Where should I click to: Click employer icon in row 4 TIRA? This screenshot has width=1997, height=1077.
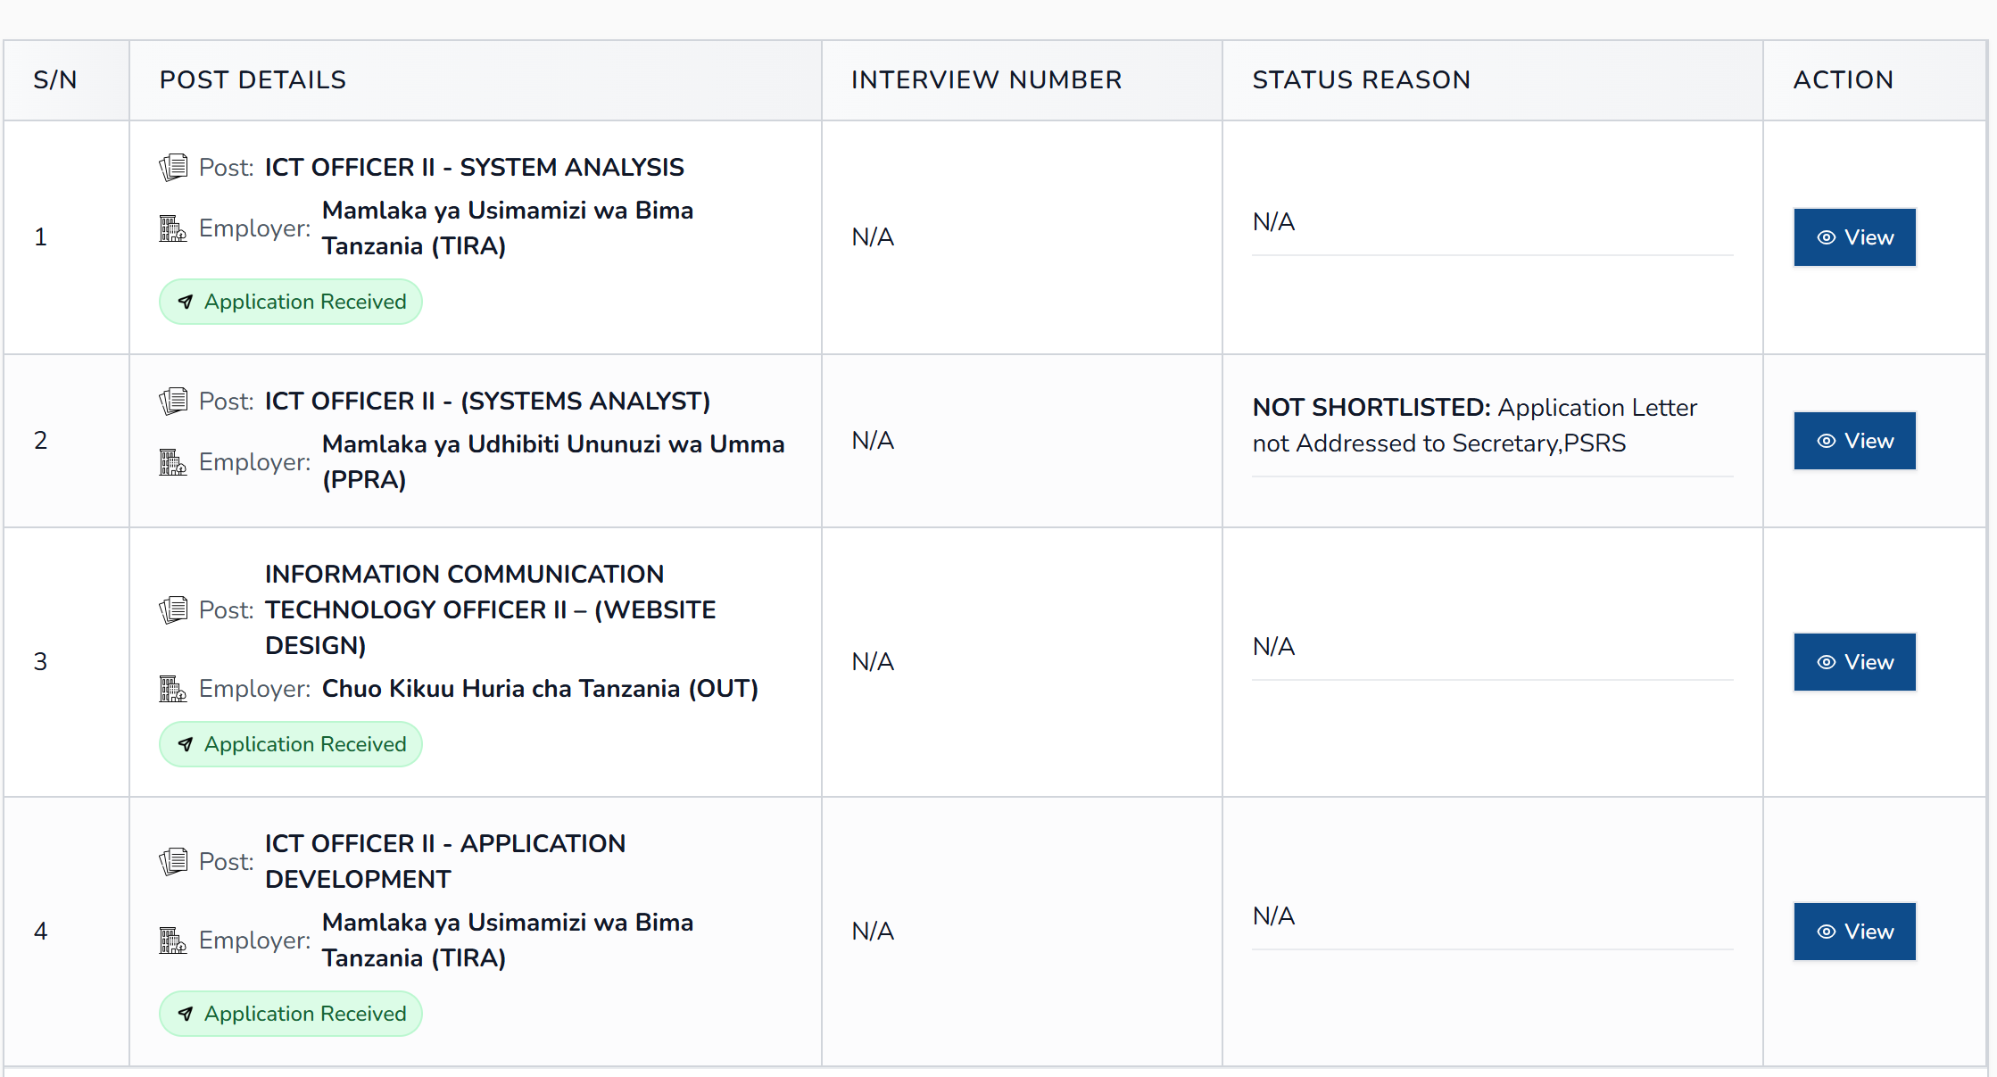click(173, 940)
